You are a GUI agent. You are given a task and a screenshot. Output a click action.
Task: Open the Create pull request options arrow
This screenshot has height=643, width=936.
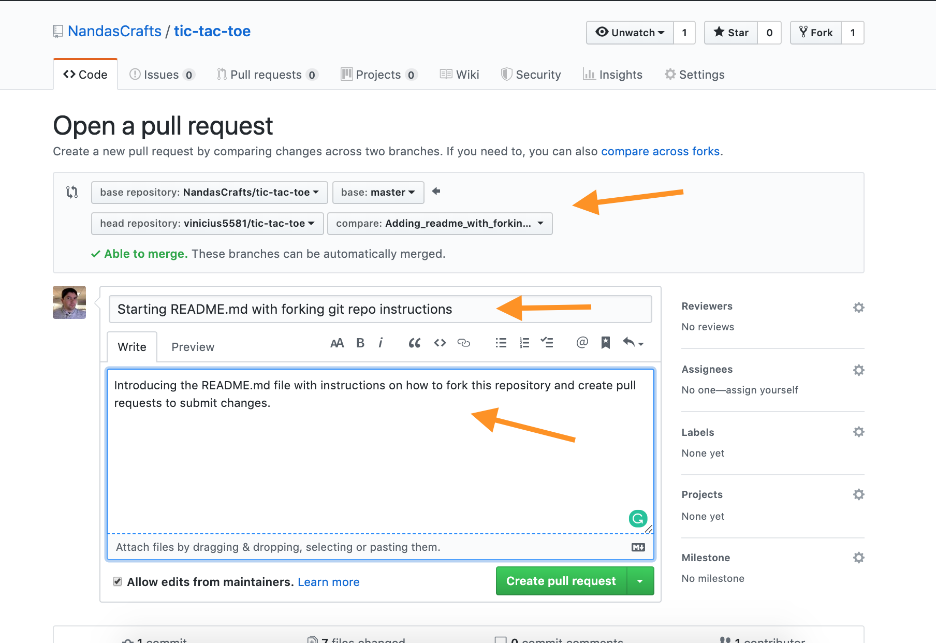point(640,581)
